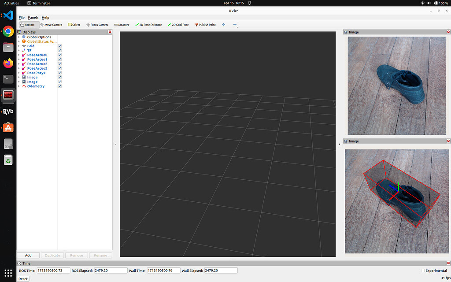Disable the Grid display checkbox
Image resolution: width=451 pixels, height=282 pixels.
59,46
